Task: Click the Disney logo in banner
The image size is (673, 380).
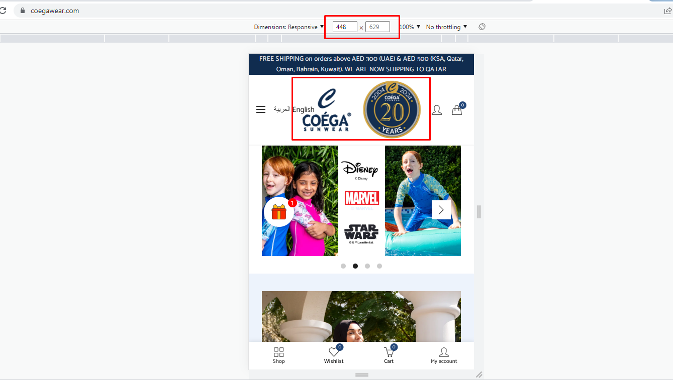Action: pyautogui.click(x=360, y=169)
